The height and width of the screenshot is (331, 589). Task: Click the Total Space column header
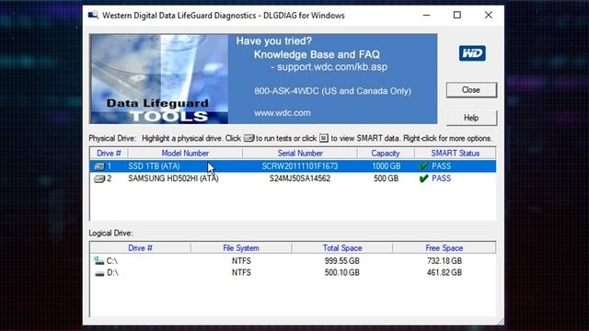342,248
